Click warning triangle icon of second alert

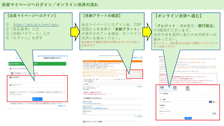(84, 76)
